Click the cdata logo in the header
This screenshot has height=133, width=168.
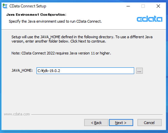click(x=150, y=19)
